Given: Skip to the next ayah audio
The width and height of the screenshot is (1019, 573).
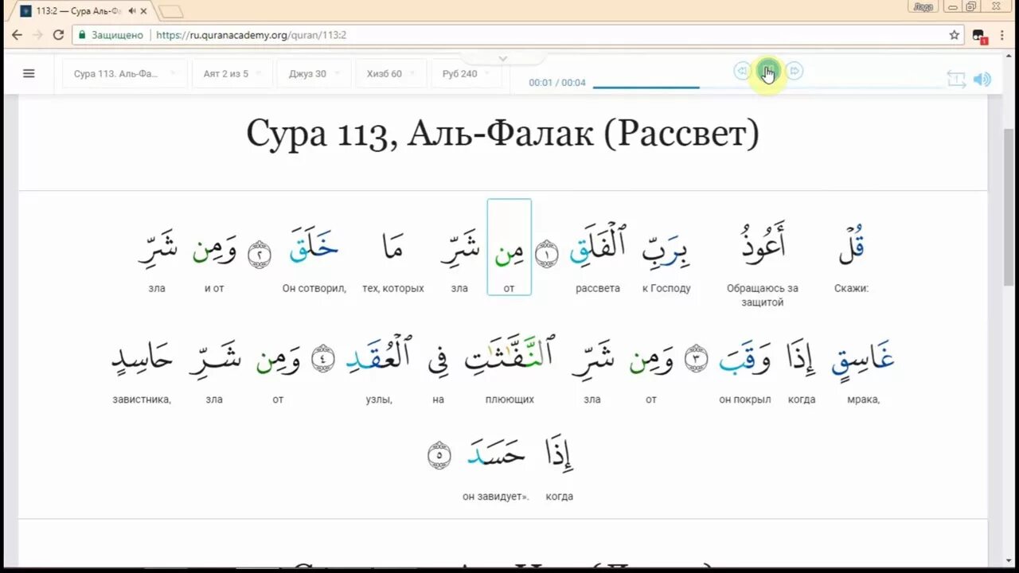Looking at the screenshot, I should click(x=795, y=71).
